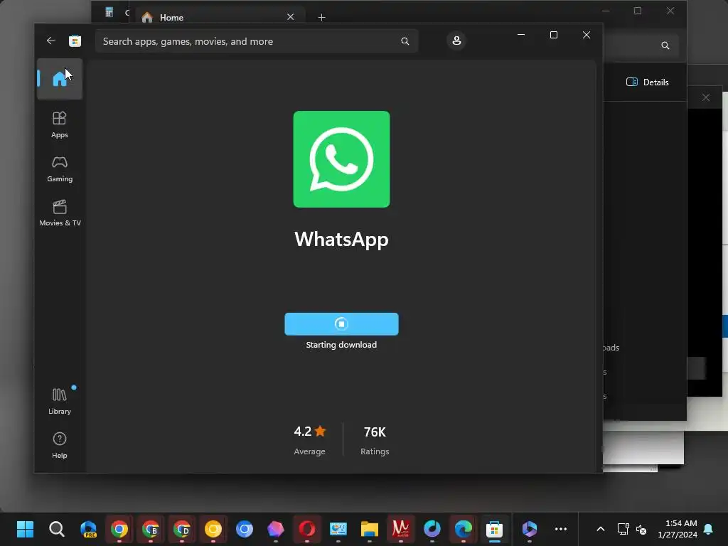
Task: Click the taskbar clock showing 1:54 AM
Action: click(x=678, y=529)
